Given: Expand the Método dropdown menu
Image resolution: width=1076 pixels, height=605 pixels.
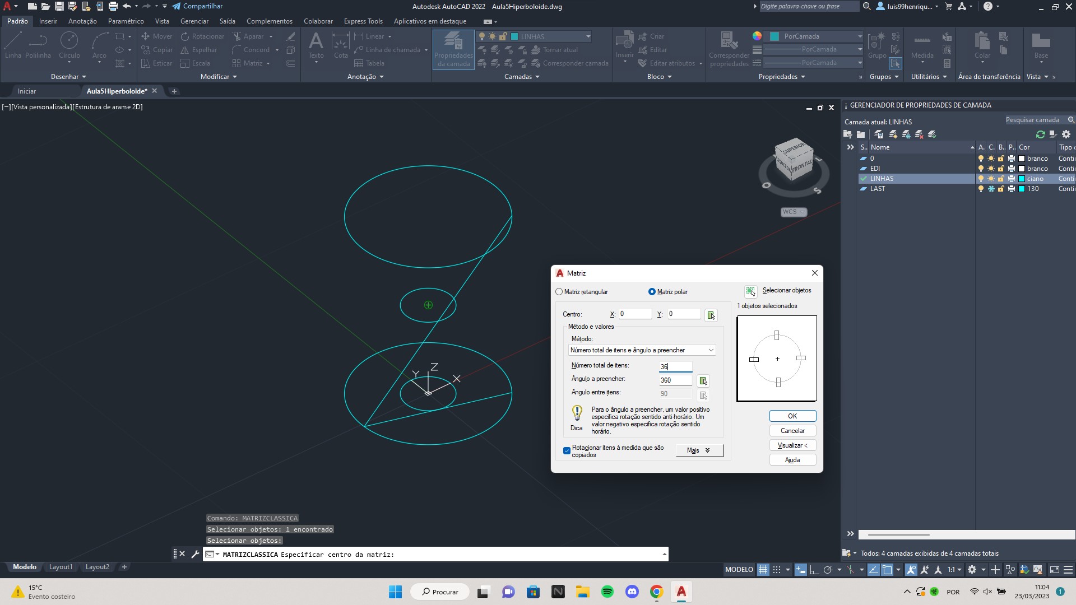Looking at the screenshot, I should pyautogui.click(x=711, y=350).
